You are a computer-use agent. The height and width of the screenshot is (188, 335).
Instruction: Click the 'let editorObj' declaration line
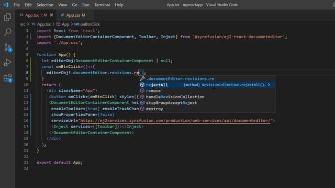click(x=107, y=61)
